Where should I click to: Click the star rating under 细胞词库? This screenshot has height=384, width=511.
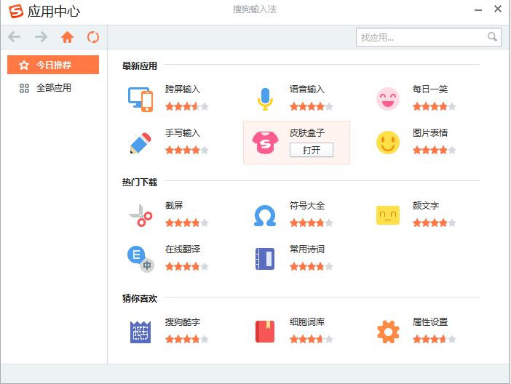[312, 339]
